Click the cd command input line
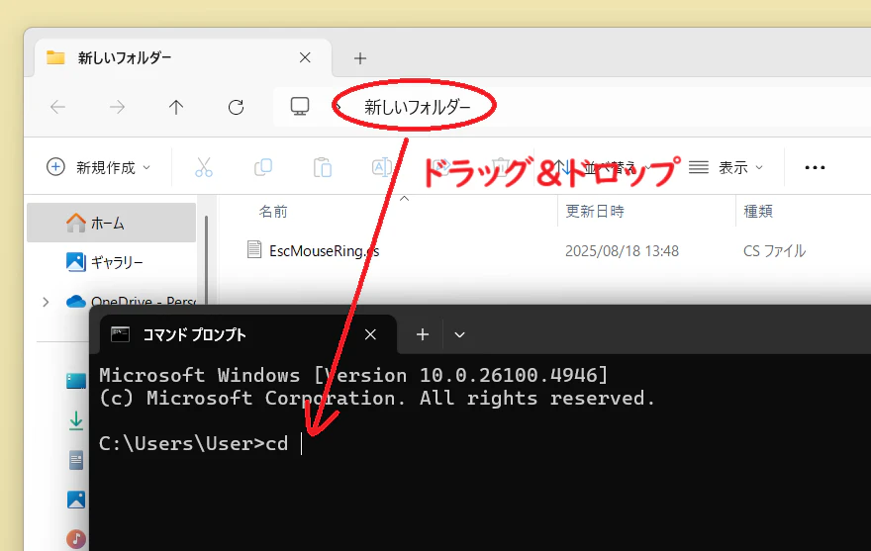871x551 pixels. (x=201, y=444)
